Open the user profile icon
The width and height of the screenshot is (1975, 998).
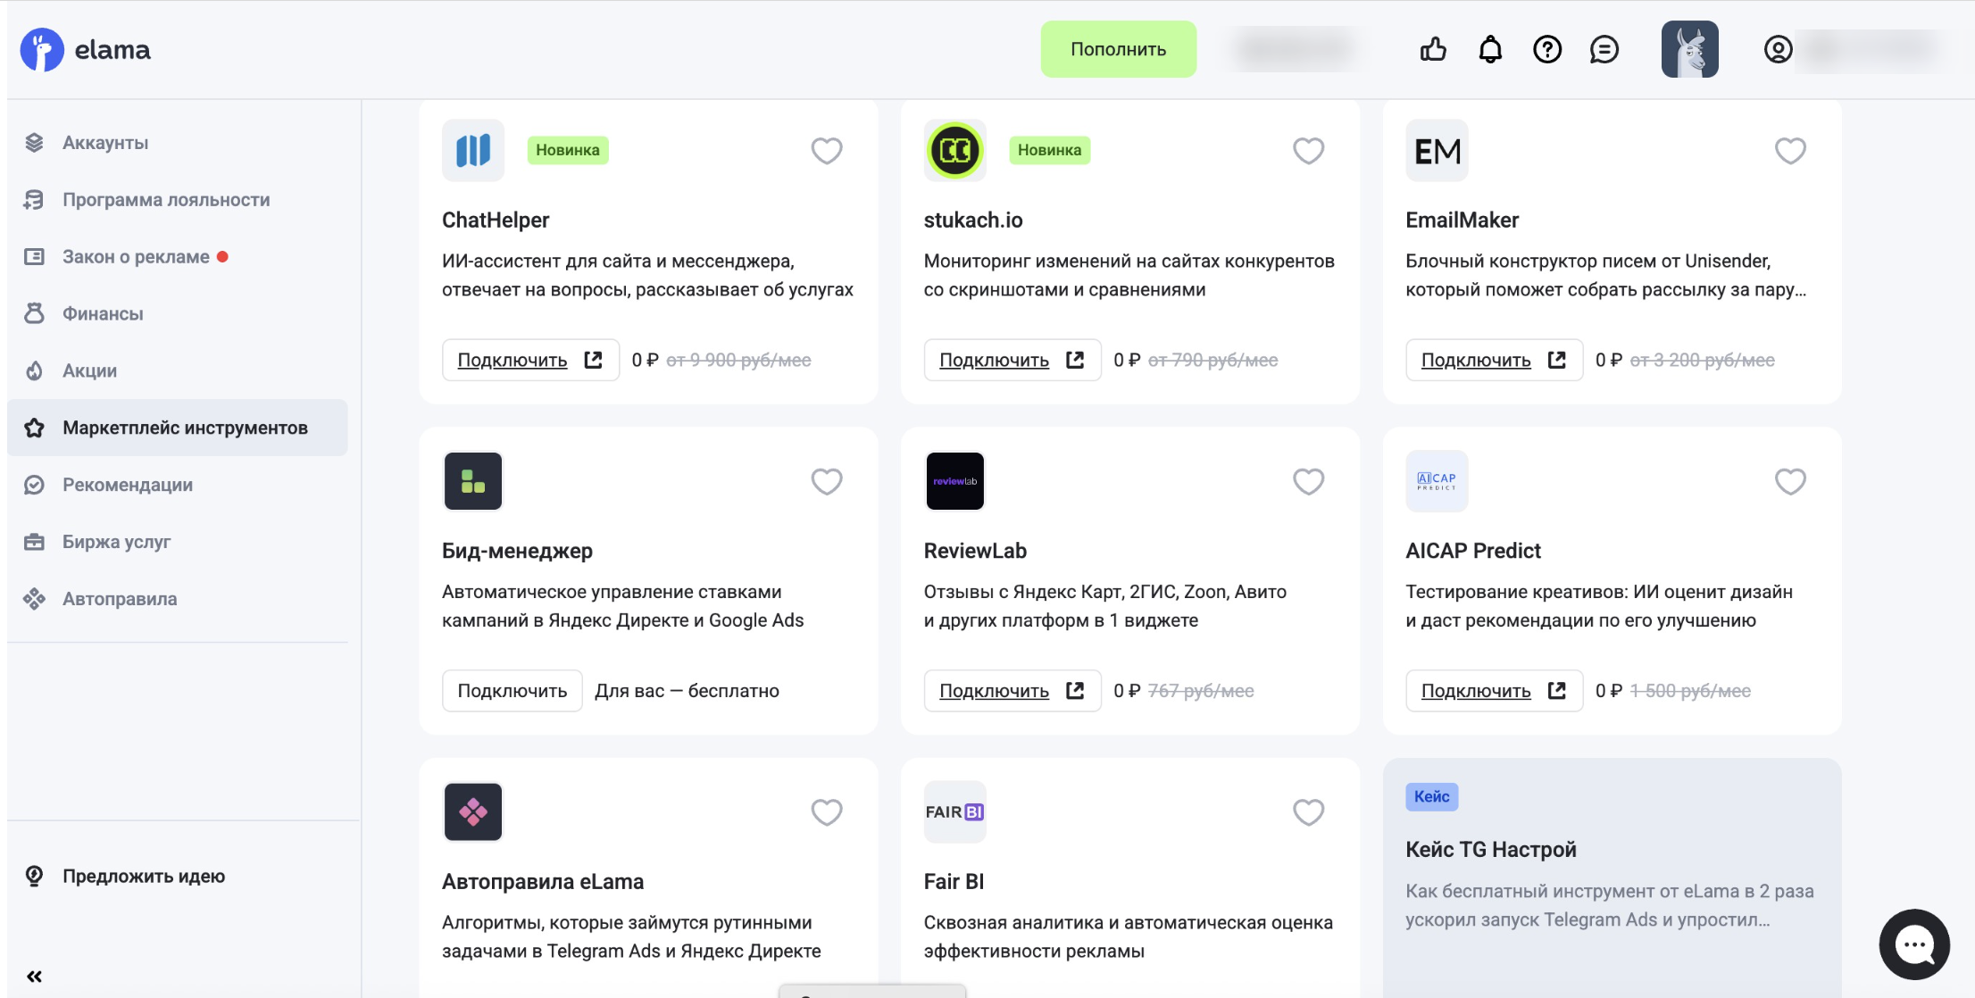pyautogui.click(x=1778, y=49)
